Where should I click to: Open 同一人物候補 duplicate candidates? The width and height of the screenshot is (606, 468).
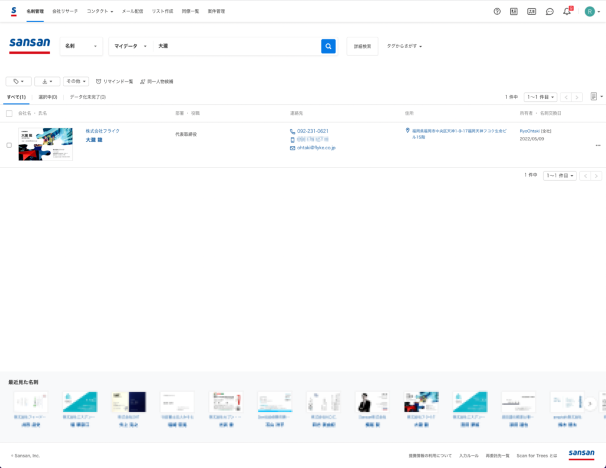[x=157, y=82]
